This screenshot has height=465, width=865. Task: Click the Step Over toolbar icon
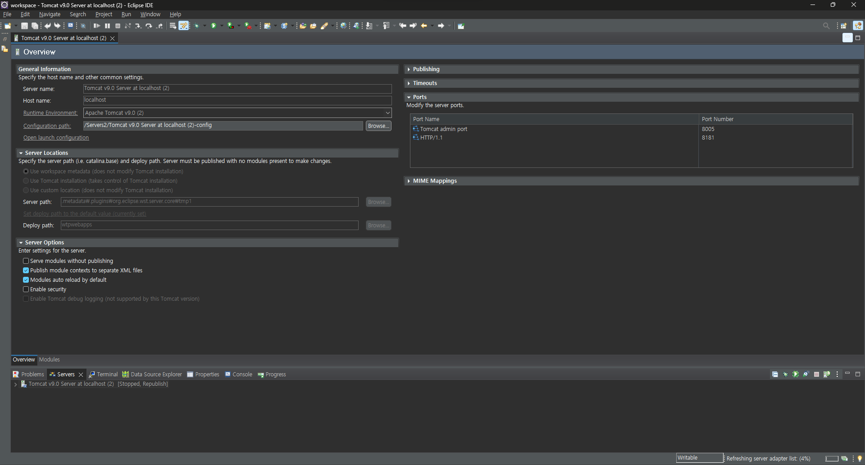point(149,26)
